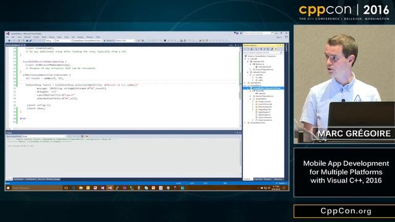This screenshot has width=395, height=222.
Task: Click the editor vertical scrollbar
Action: point(240,88)
